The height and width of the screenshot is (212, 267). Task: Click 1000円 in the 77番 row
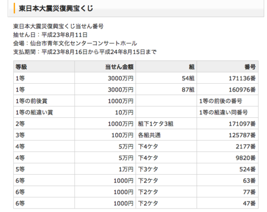pyautogui.click(x=123, y=192)
